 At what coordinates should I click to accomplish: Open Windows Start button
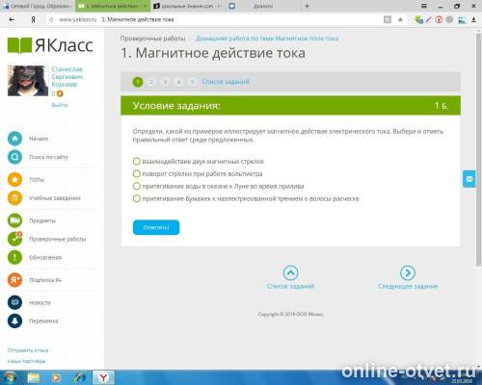[x=10, y=377]
